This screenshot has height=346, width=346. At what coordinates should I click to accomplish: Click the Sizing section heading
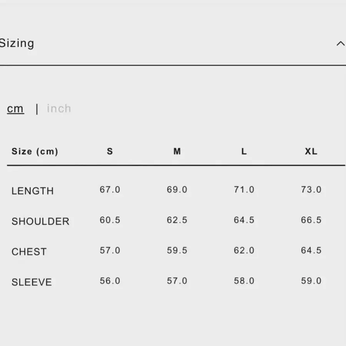17,43
